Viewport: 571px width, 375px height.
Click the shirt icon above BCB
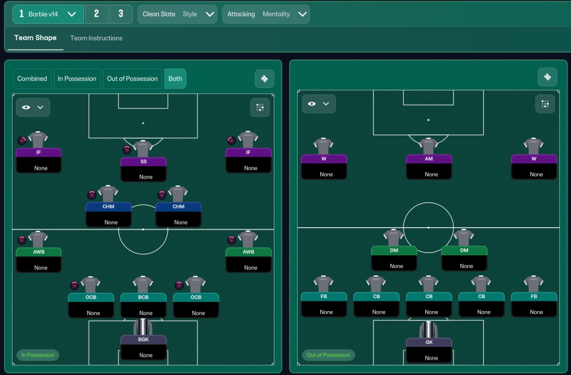tap(143, 284)
